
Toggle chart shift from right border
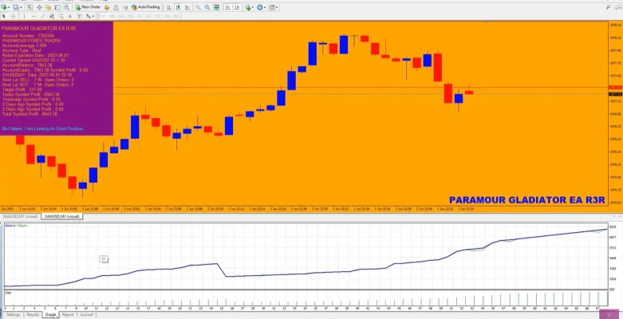coord(237,7)
